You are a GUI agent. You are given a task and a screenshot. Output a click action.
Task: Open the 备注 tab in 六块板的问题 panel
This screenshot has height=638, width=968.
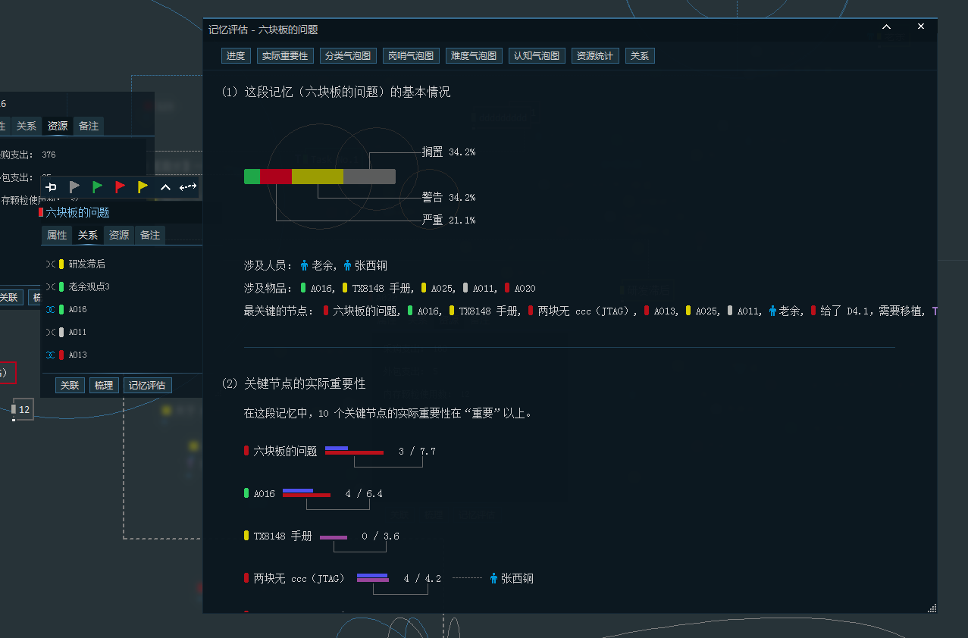150,236
